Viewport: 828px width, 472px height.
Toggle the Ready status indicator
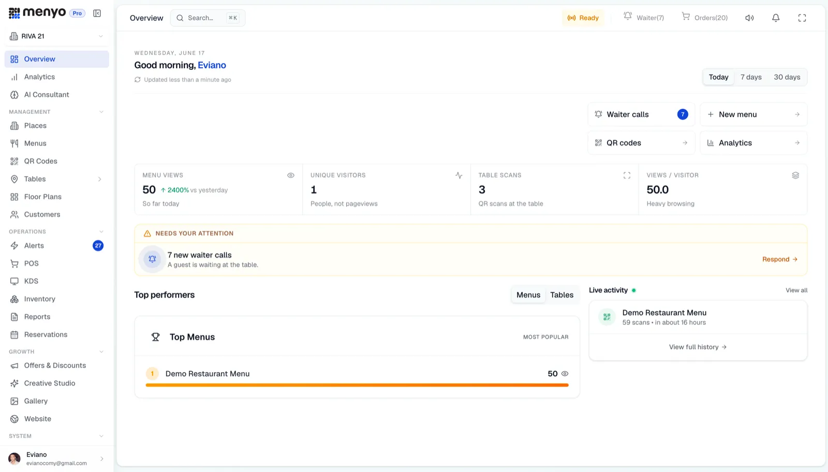(x=583, y=18)
